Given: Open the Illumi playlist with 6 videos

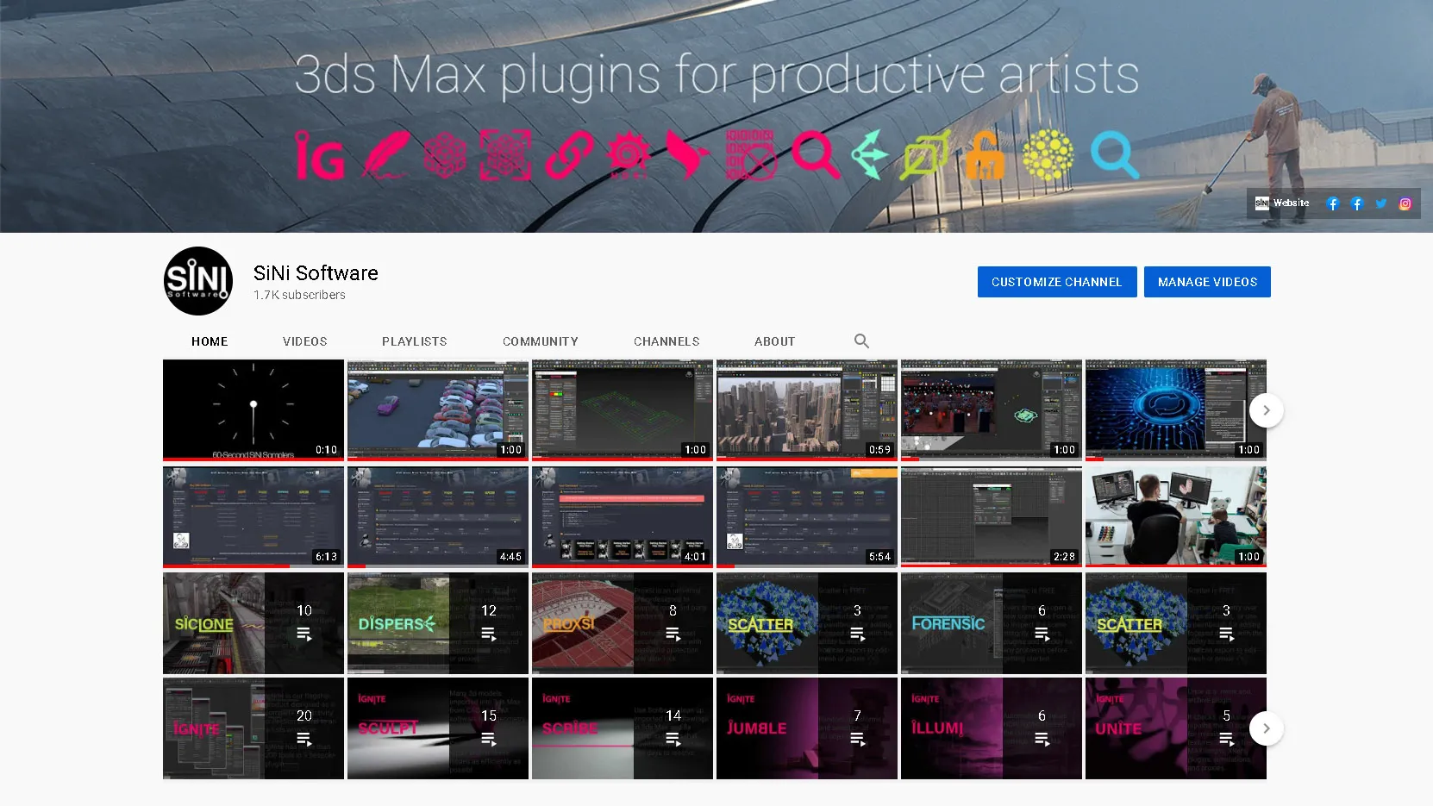Looking at the screenshot, I should coord(992,728).
